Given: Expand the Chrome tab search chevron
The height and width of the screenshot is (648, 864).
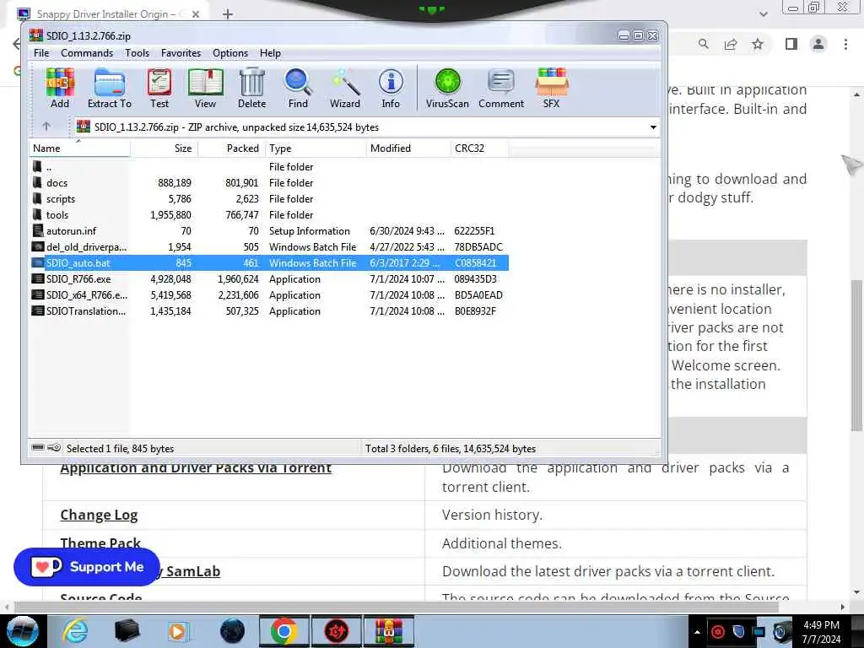Looking at the screenshot, I should click(x=763, y=14).
